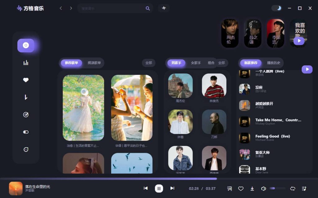Select the 女歌手 tab
The image size is (318, 198).
pyautogui.click(x=196, y=63)
